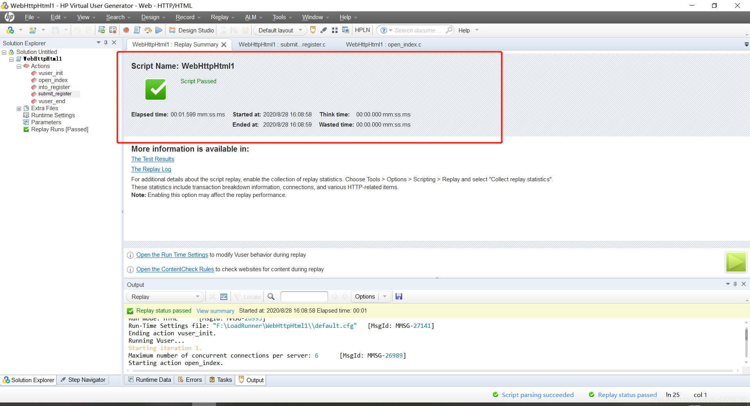Switch to the open_index.c tab

[384, 45]
